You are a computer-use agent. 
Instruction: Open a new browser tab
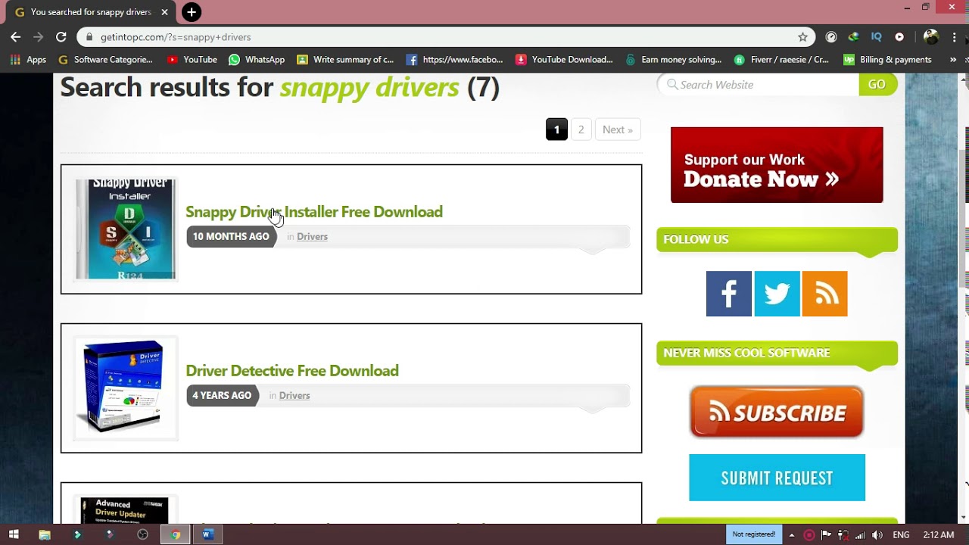point(192,12)
